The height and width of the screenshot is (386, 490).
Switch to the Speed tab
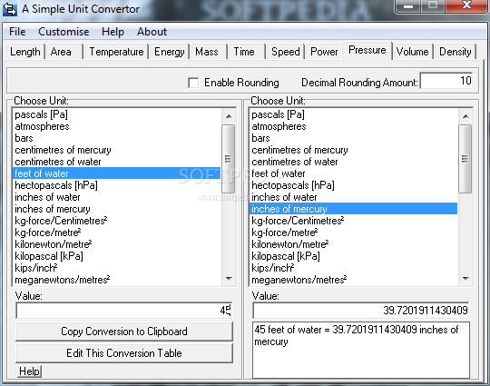pos(285,52)
